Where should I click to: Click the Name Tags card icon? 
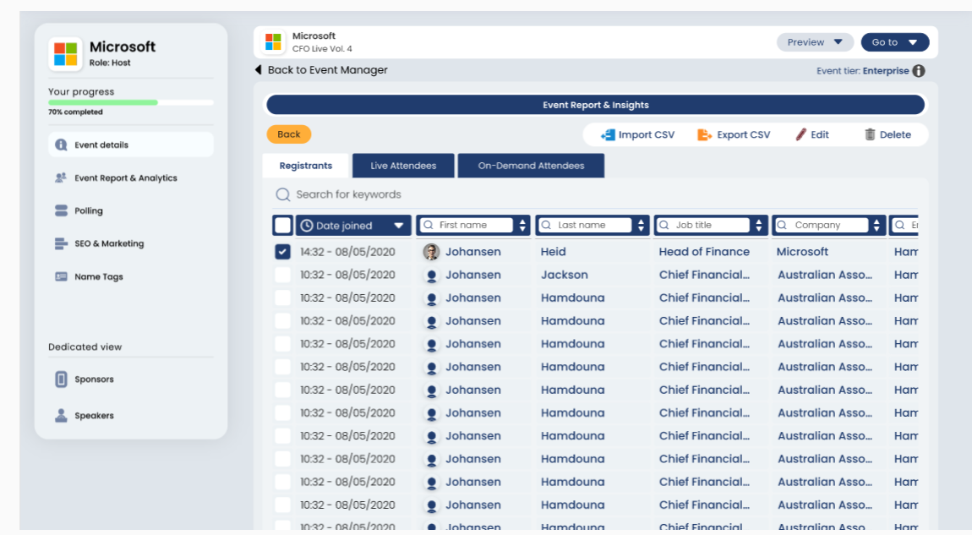61,276
